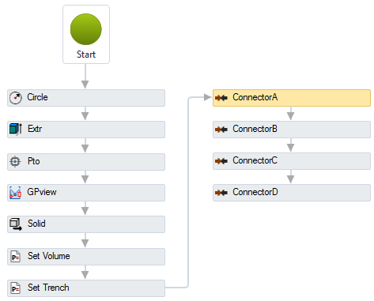Click the Solid box icon
The width and height of the screenshot is (374, 301).
(16, 224)
